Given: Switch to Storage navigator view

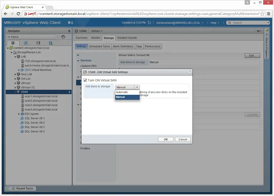Looking at the screenshot, I should click(38, 43).
